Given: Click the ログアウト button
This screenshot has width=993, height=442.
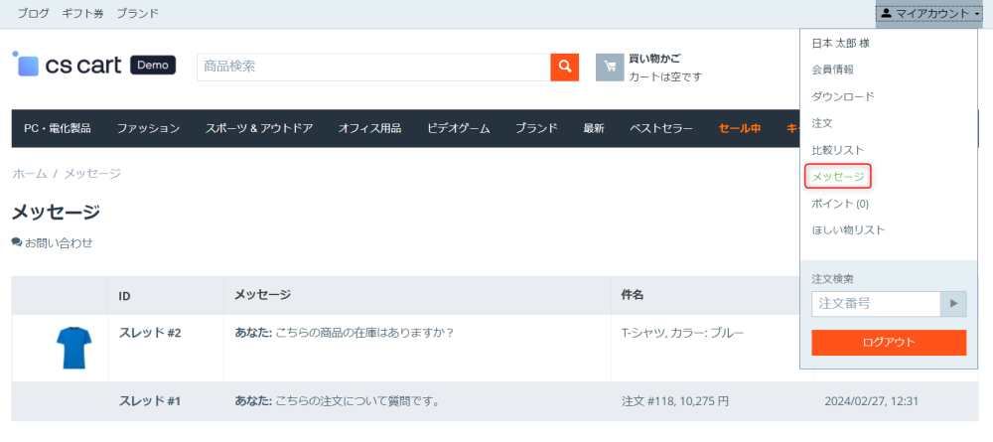Looking at the screenshot, I should tap(889, 343).
